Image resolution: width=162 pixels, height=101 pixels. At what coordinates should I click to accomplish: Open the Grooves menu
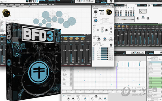[x=18, y=4]
